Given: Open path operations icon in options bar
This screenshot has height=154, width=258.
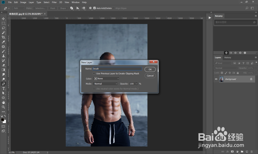Looking at the screenshot, I should pyautogui.click(x=72, y=8).
